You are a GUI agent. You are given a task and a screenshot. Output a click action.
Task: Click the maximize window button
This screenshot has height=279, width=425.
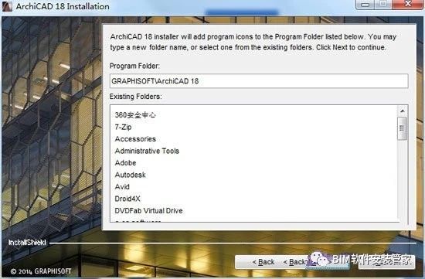tap(383, 4)
